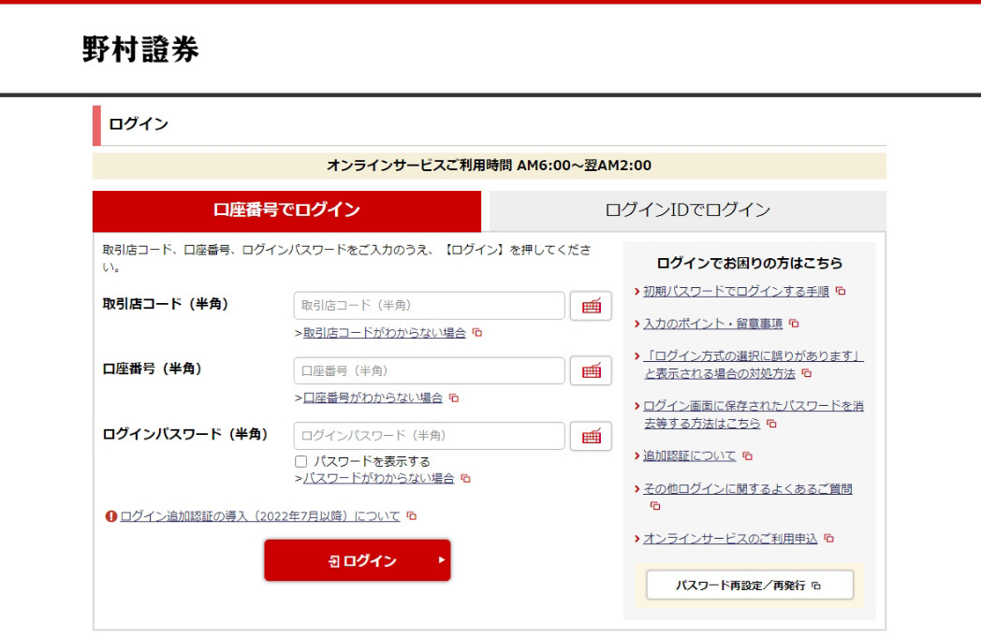This screenshot has height=636, width=981.
Task: Open ログイン画面に保存されたパスワードを消去 link
Action: click(x=754, y=414)
